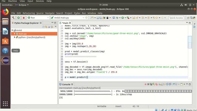Open Ubuntu Software from the dock
Image resolution: width=197 pixels, height=111 pixels.
(5, 41)
